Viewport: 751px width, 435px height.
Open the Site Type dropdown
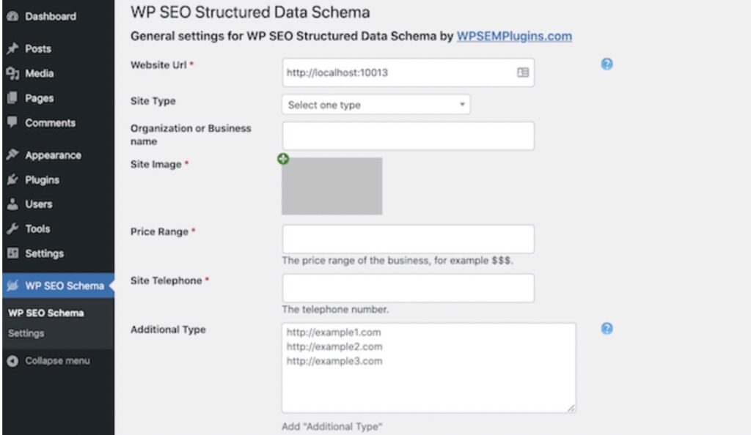[x=376, y=105]
